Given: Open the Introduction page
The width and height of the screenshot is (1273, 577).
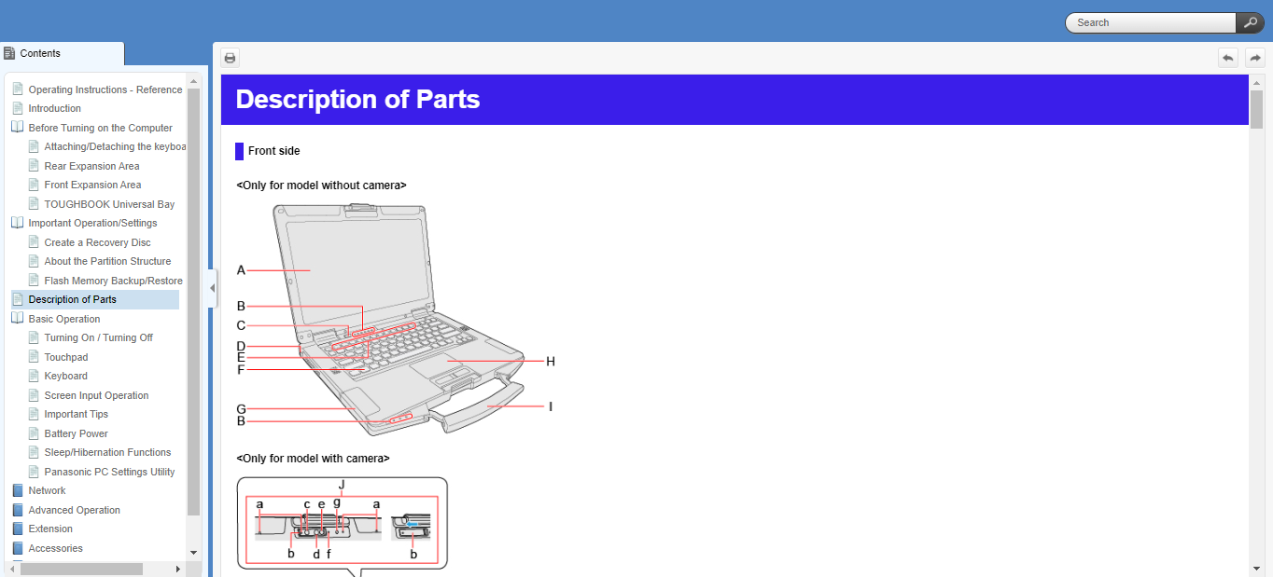Looking at the screenshot, I should tap(54, 108).
